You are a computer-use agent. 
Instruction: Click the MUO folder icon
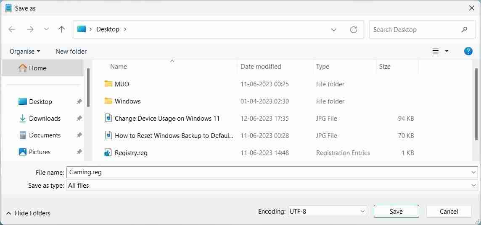(x=108, y=84)
